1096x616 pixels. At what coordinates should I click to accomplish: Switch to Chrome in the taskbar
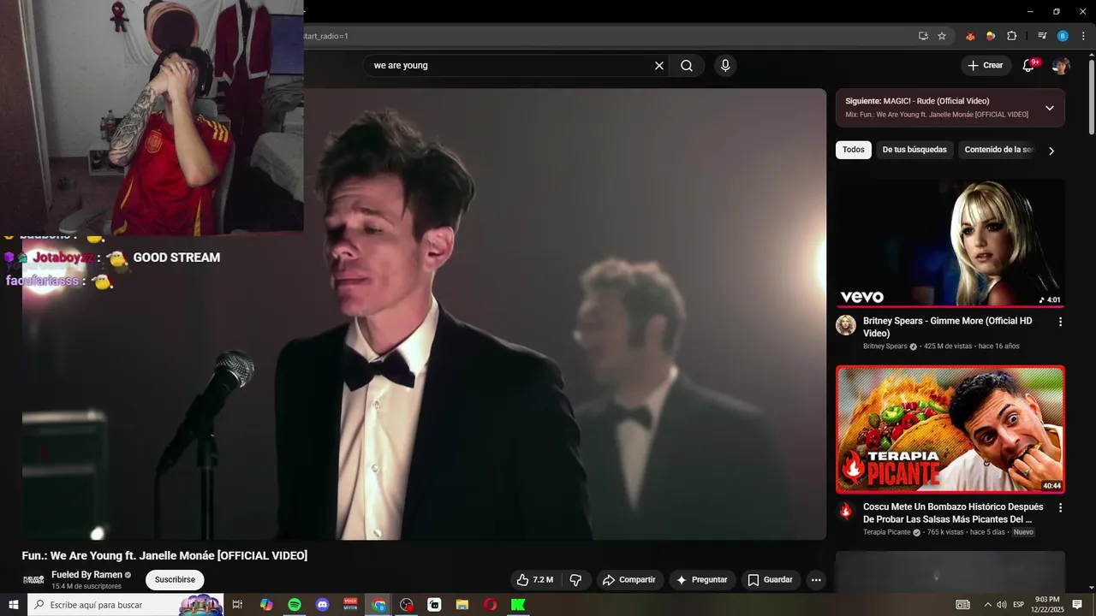tap(378, 605)
